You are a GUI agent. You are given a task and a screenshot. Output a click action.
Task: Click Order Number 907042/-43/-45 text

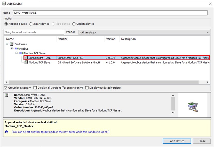34,107
